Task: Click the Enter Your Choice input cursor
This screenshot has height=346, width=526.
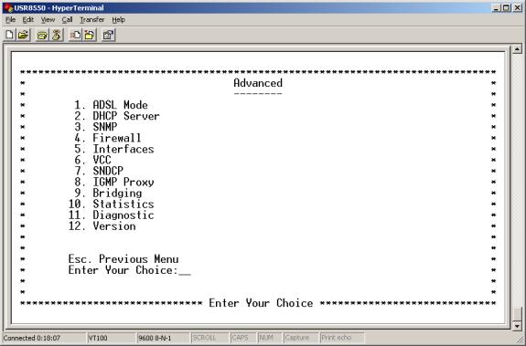Action: pyautogui.click(x=185, y=272)
